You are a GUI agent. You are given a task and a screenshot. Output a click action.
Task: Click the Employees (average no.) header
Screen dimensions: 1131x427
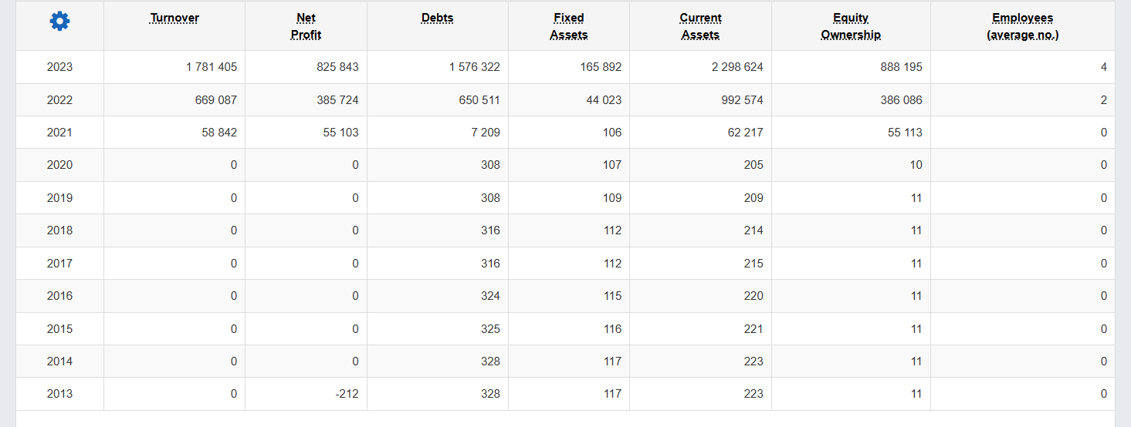[1023, 26]
